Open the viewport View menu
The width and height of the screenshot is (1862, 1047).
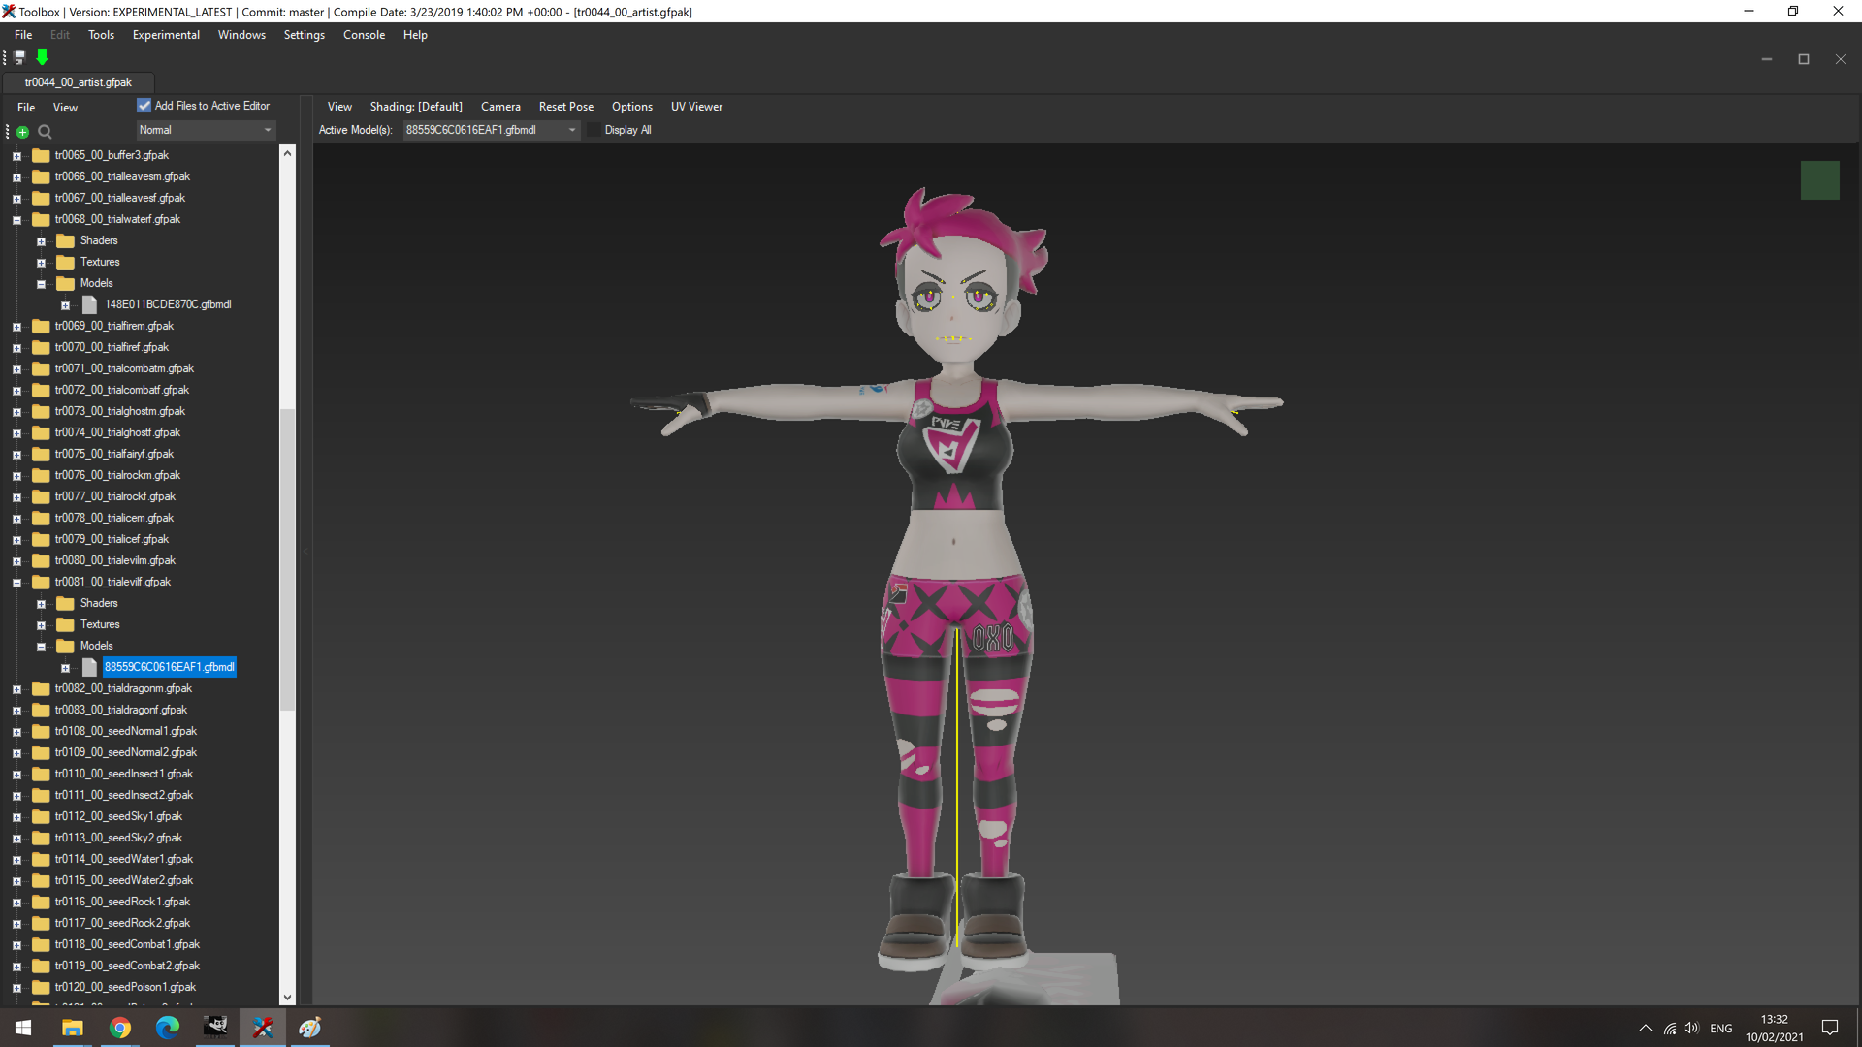(339, 107)
